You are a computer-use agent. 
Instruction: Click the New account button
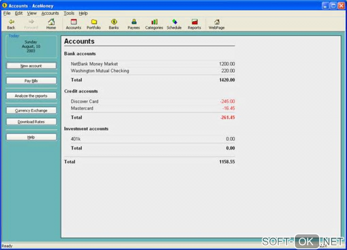(x=31, y=66)
